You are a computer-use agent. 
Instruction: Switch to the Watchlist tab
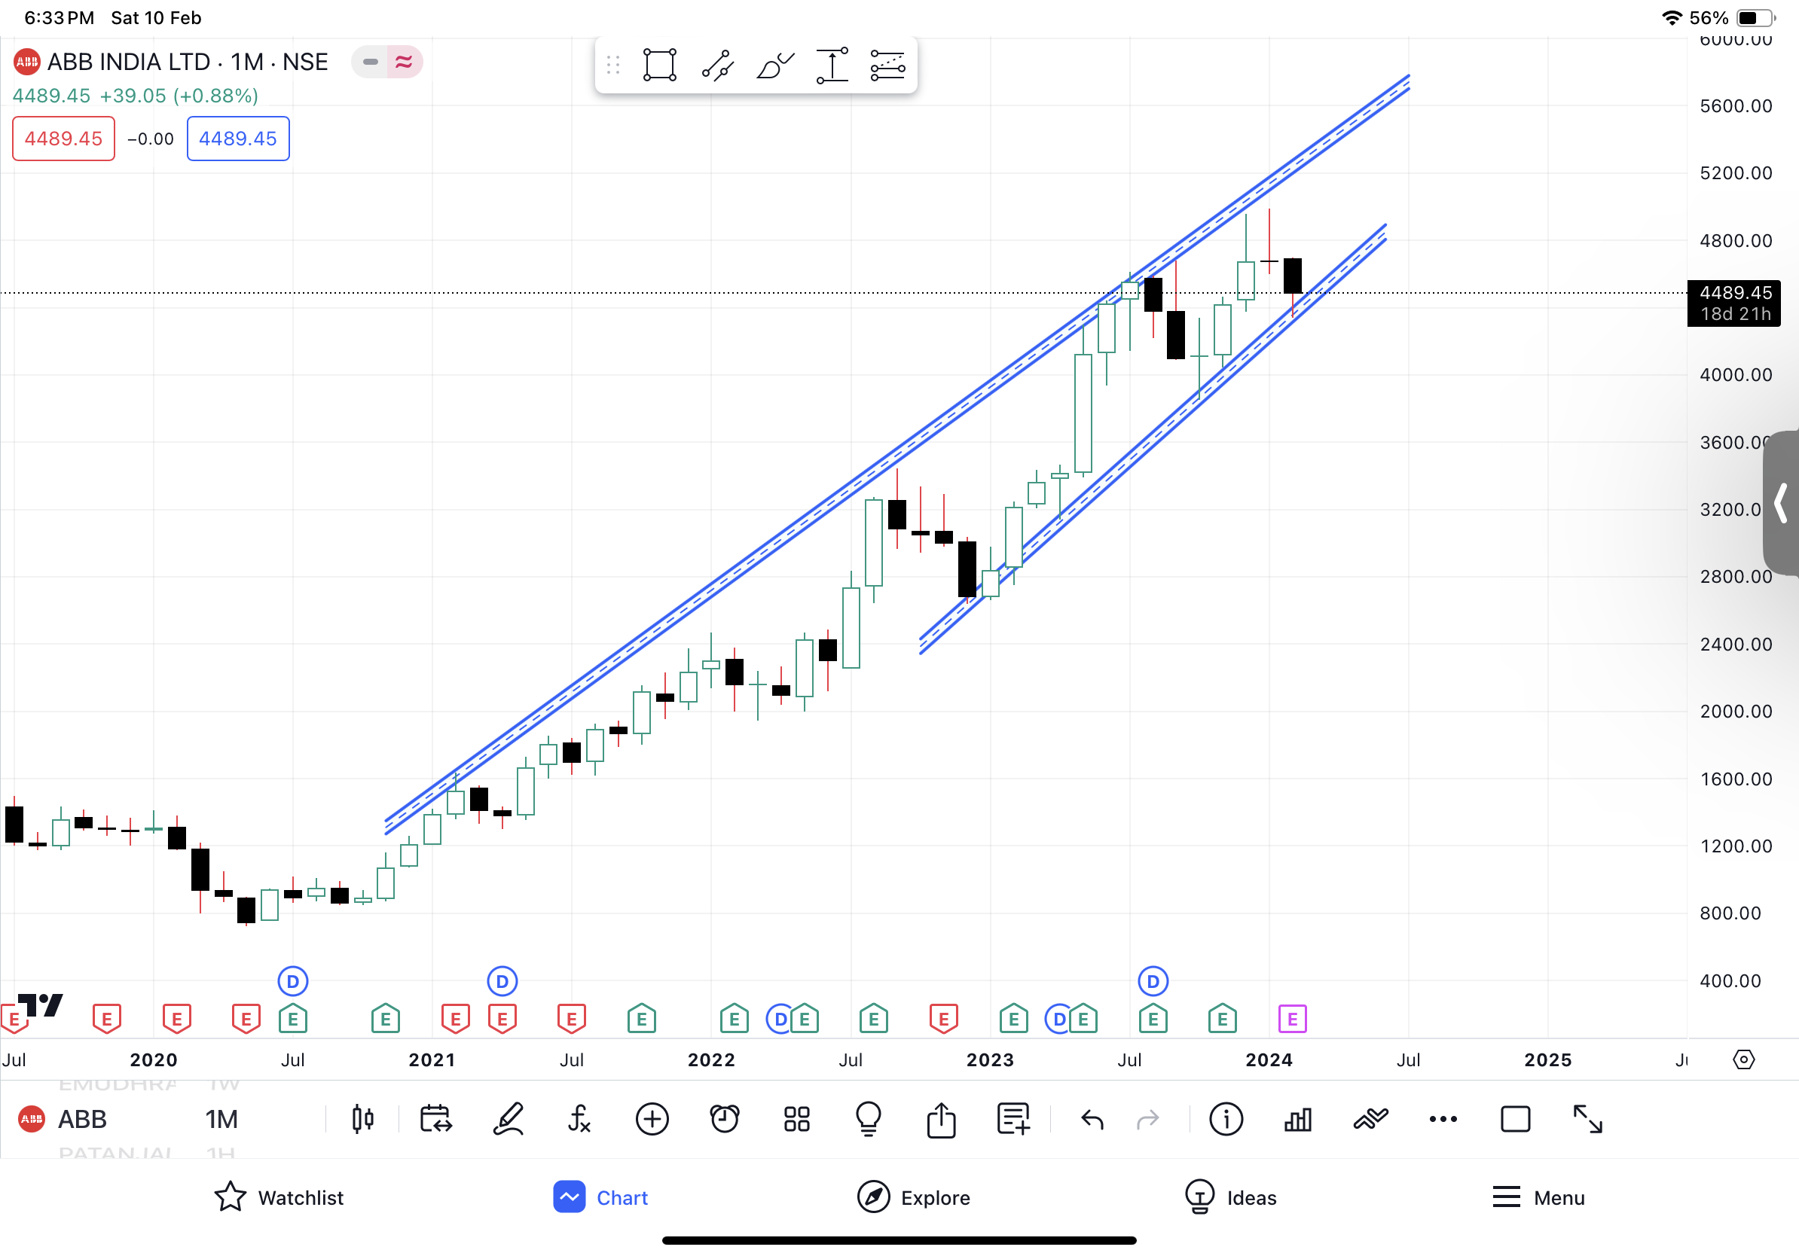click(279, 1197)
